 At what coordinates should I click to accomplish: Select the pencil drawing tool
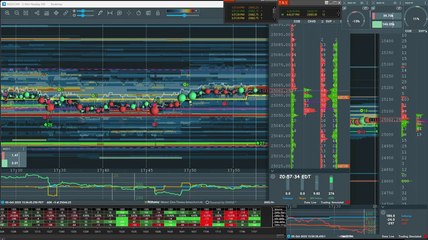100,13
